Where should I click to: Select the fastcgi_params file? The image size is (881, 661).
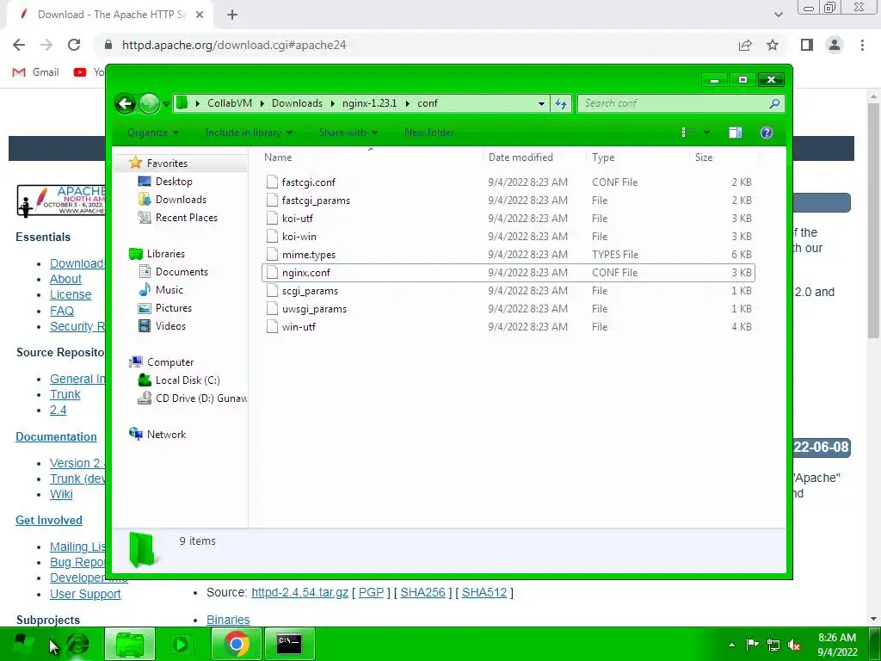point(508,200)
